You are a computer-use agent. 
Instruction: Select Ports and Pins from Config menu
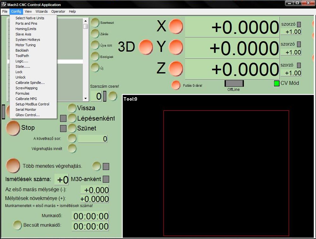point(33,23)
